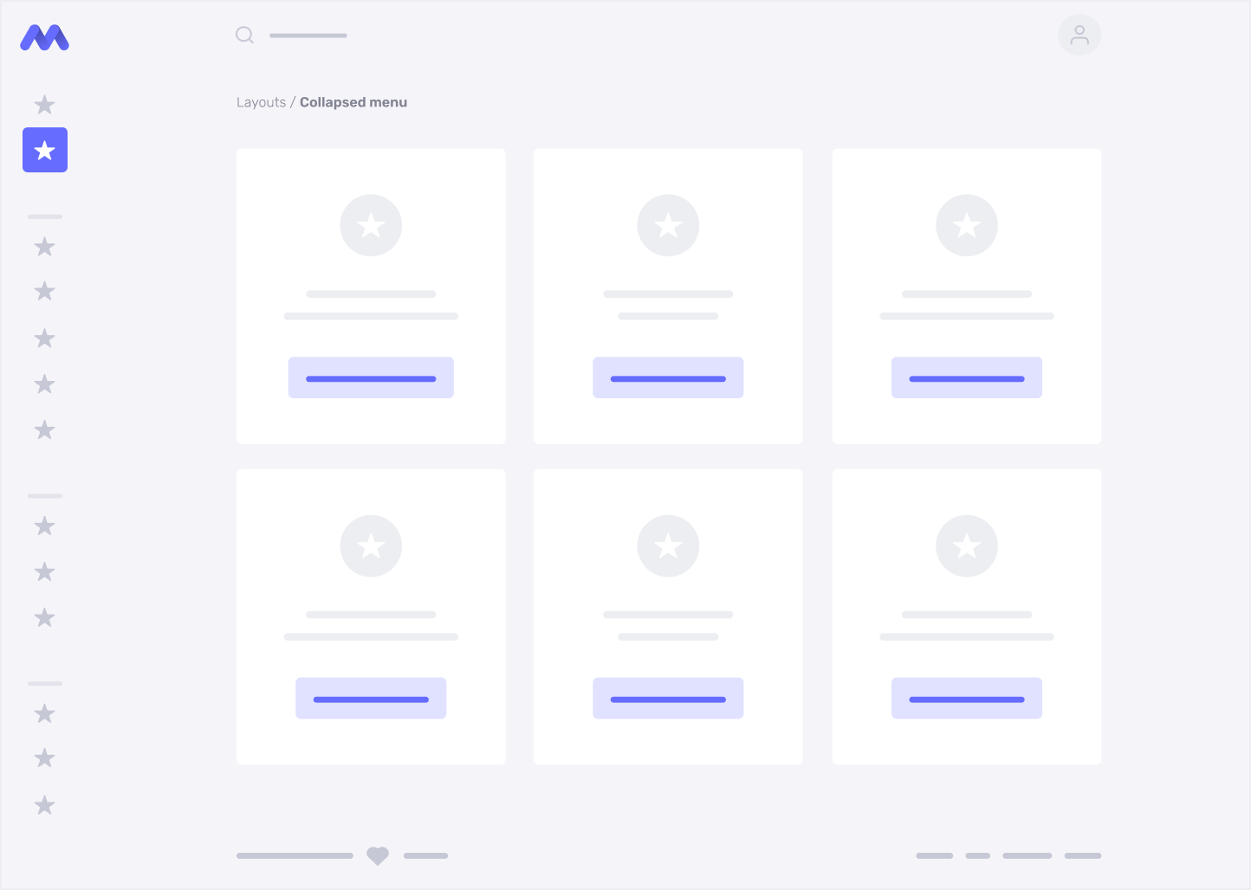
Task: Toggle favorite on the middle sidebar star group
Action: tap(44, 571)
